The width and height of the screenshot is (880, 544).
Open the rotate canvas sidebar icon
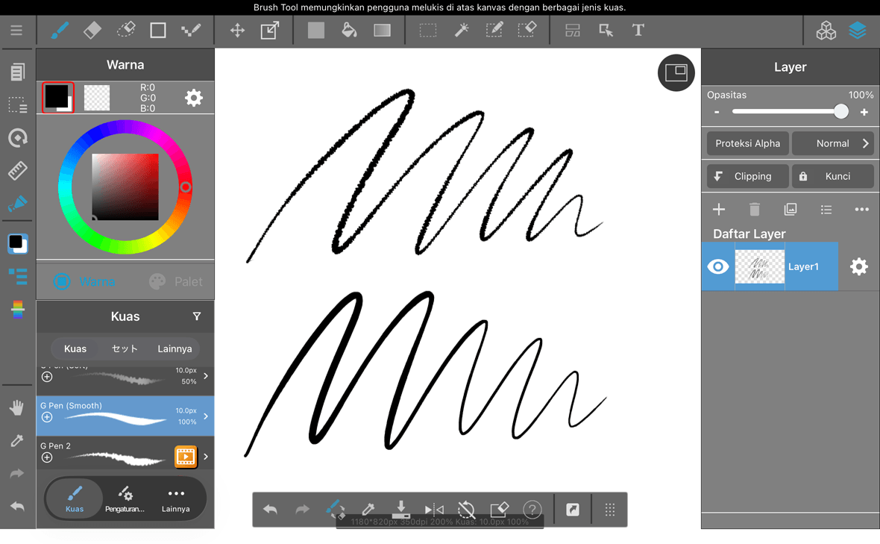[17, 137]
